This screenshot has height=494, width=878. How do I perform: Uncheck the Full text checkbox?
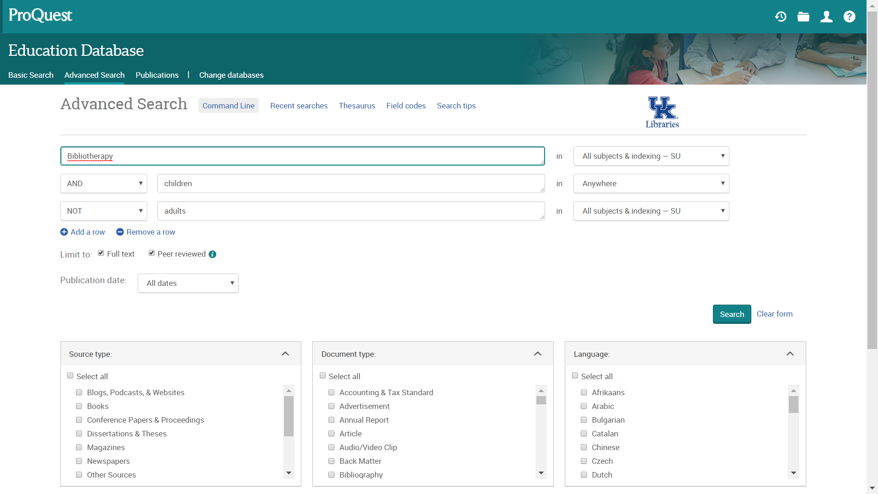pos(101,253)
